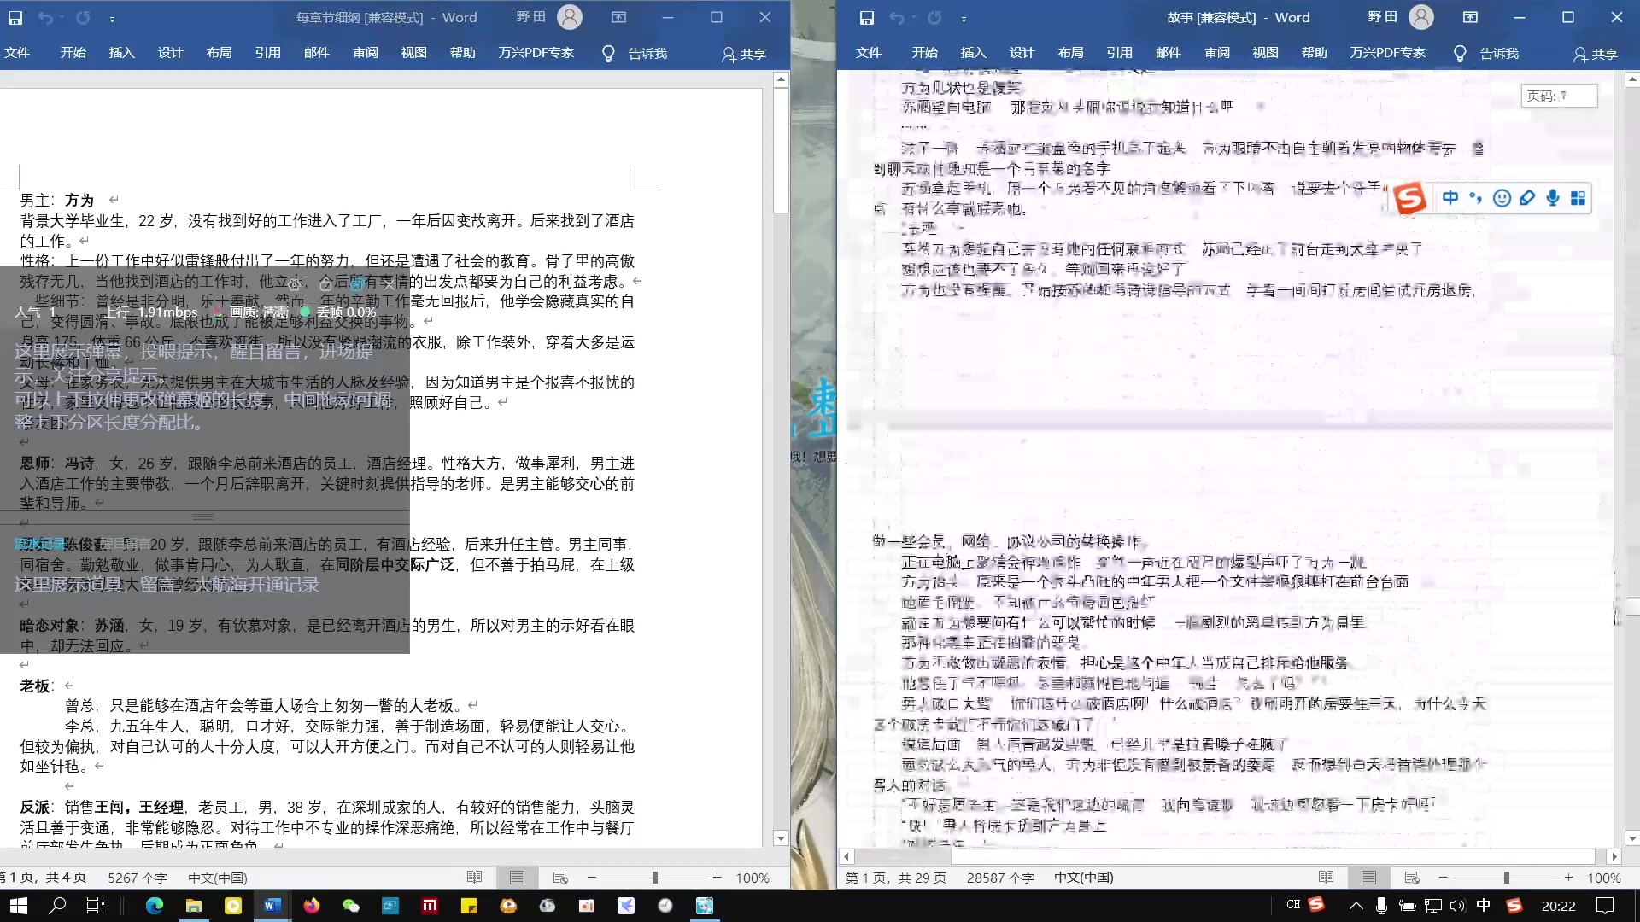Select 开始 tab in left Word ribbon
The width and height of the screenshot is (1640, 922).
(x=72, y=53)
